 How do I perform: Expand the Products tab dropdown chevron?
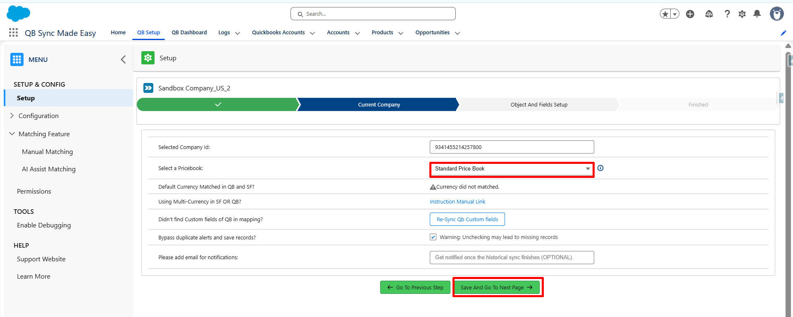coord(401,33)
